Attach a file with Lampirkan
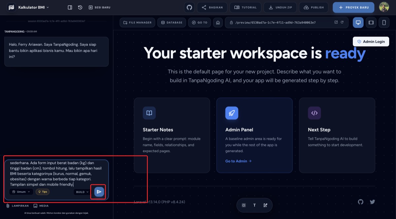Image resolution: width=396 pixels, height=219 pixels. (x=17, y=206)
